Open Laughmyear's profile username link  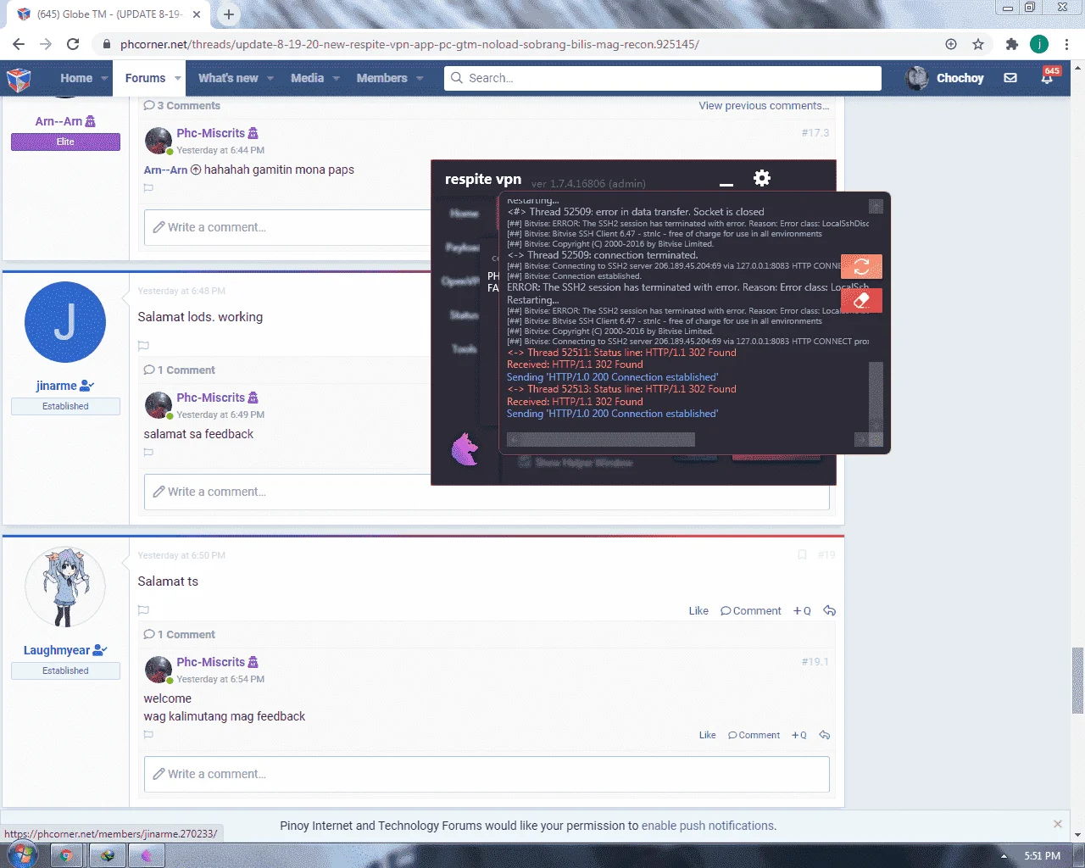point(57,650)
